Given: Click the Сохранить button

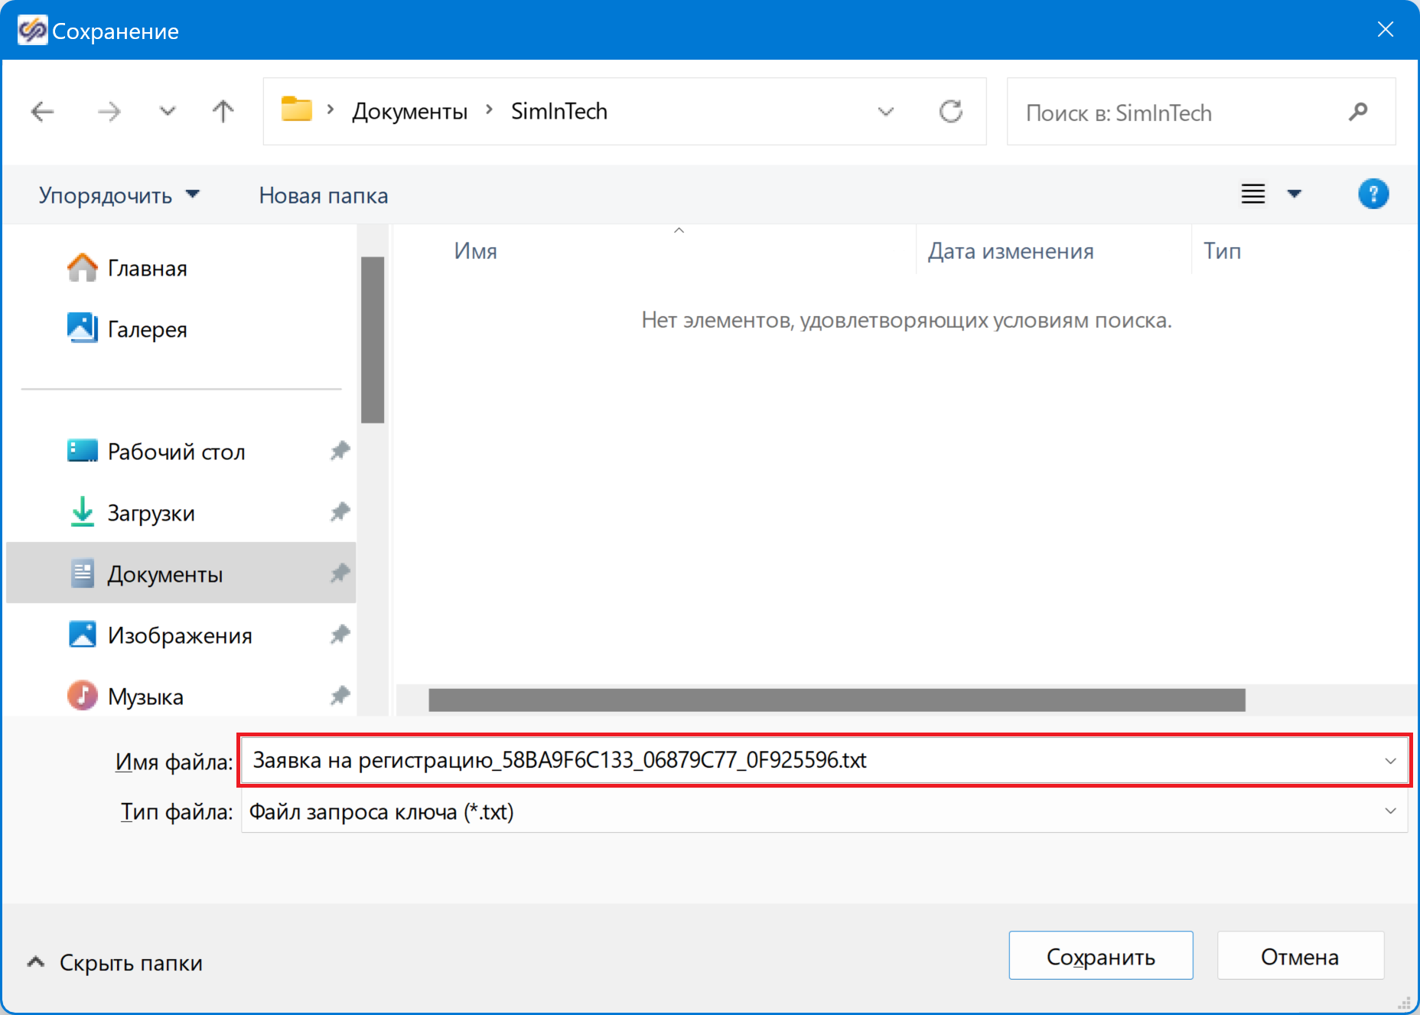Looking at the screenshot, I should point(1100,956).
